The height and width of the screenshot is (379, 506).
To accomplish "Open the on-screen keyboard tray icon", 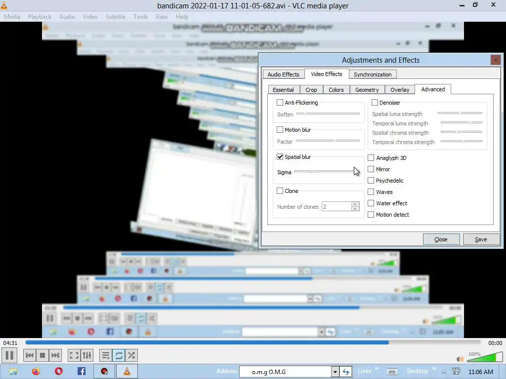I will pyautogui.click(x=392, y=372).
